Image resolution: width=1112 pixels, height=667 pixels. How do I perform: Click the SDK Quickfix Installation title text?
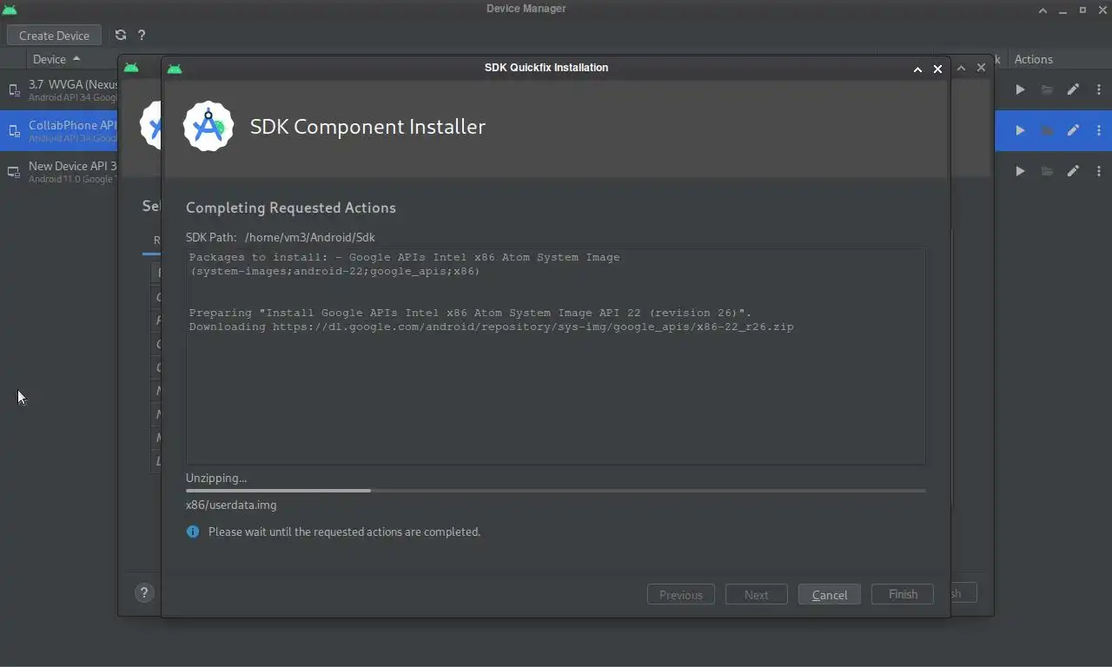click(546, 68)
